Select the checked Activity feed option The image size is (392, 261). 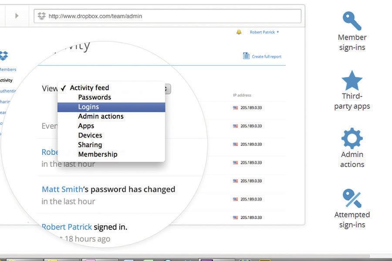tap(89, 88)
